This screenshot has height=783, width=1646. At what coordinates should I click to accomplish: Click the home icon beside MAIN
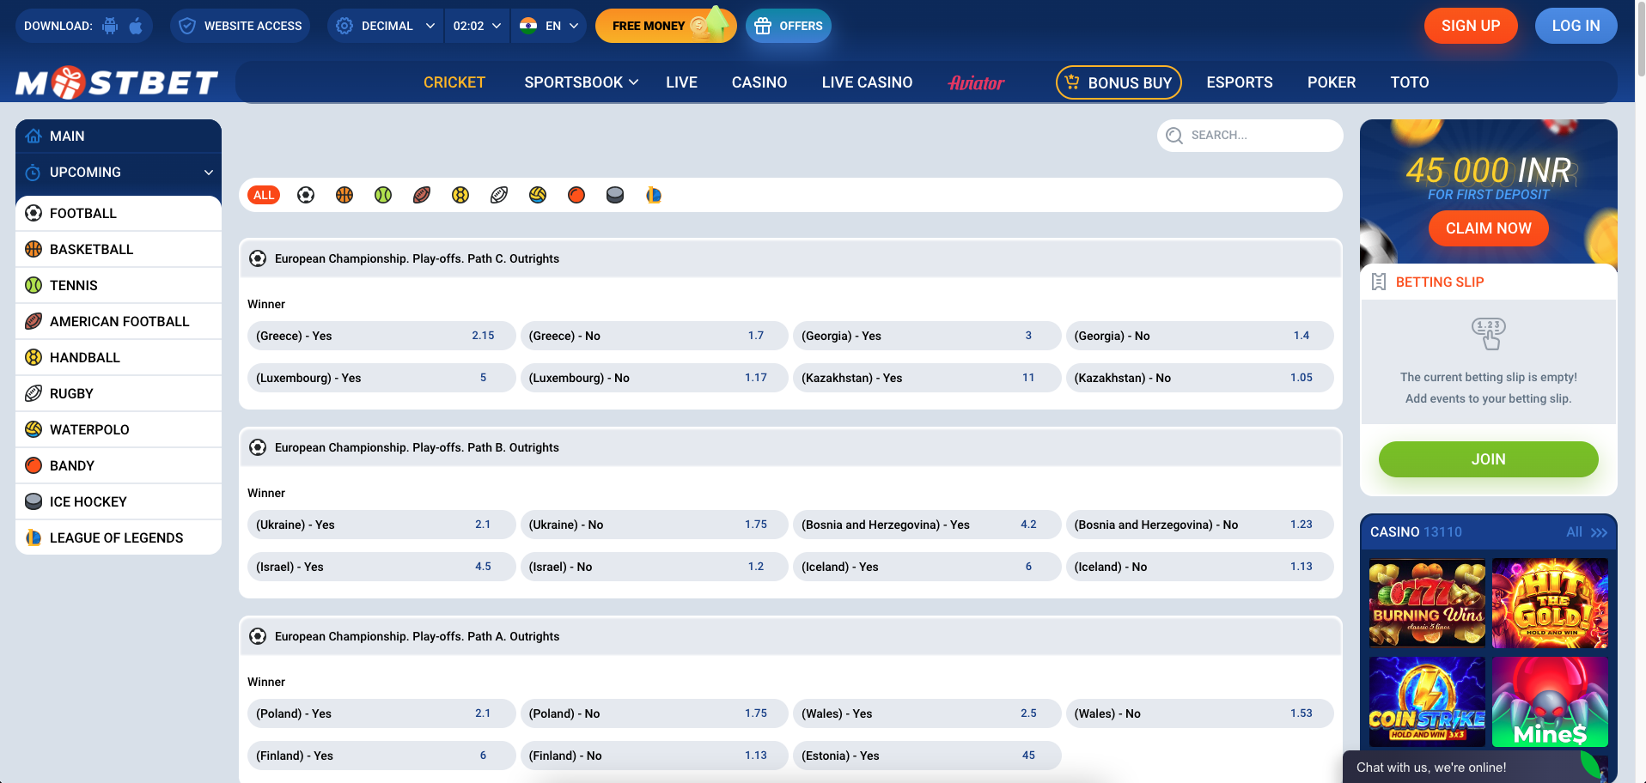(x=34, y=136)
